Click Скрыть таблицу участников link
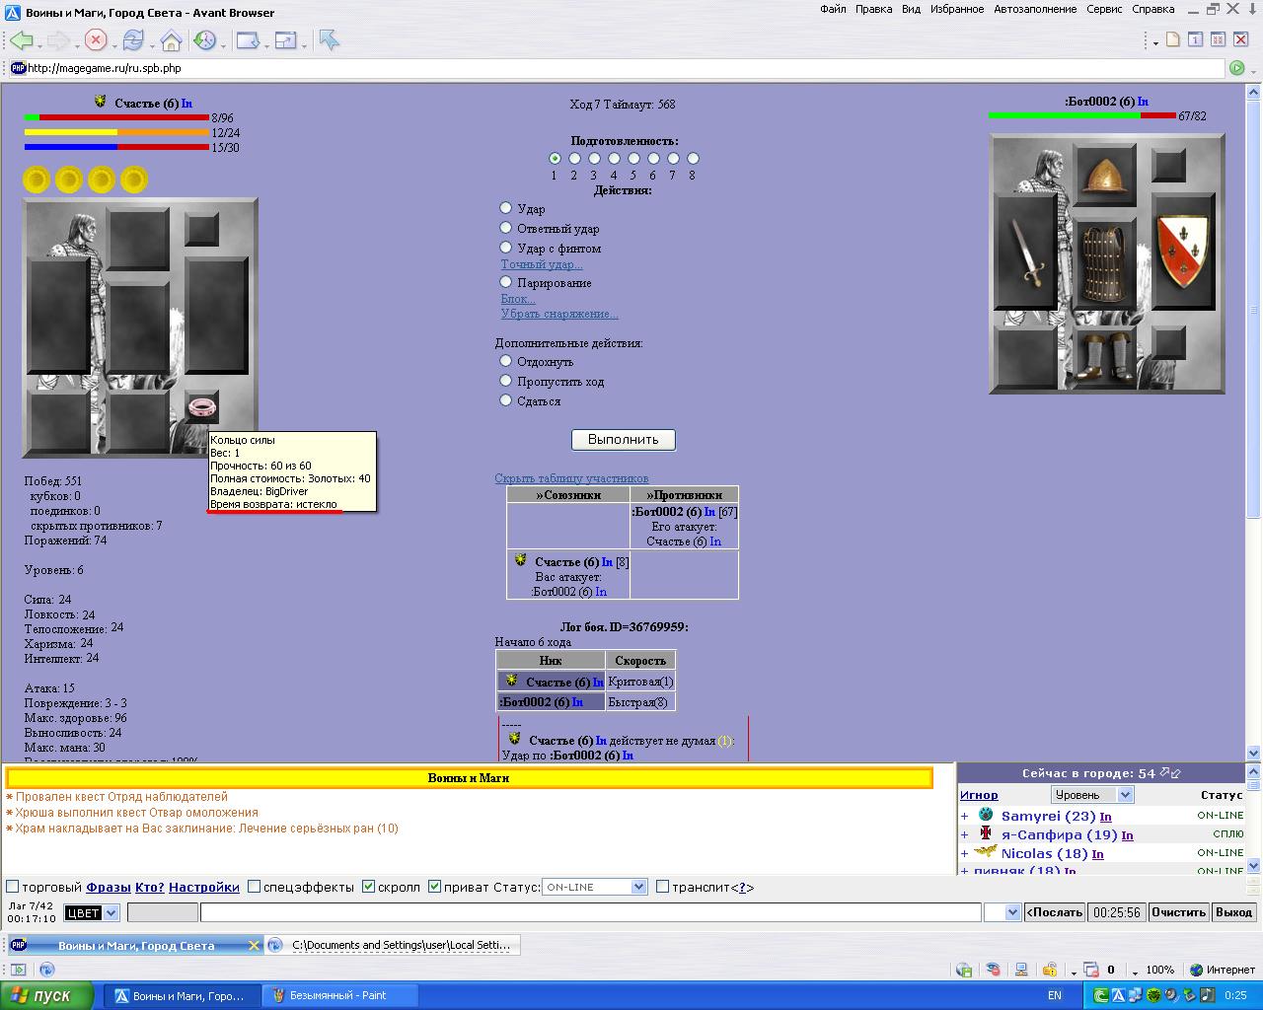 pos(571,478)
